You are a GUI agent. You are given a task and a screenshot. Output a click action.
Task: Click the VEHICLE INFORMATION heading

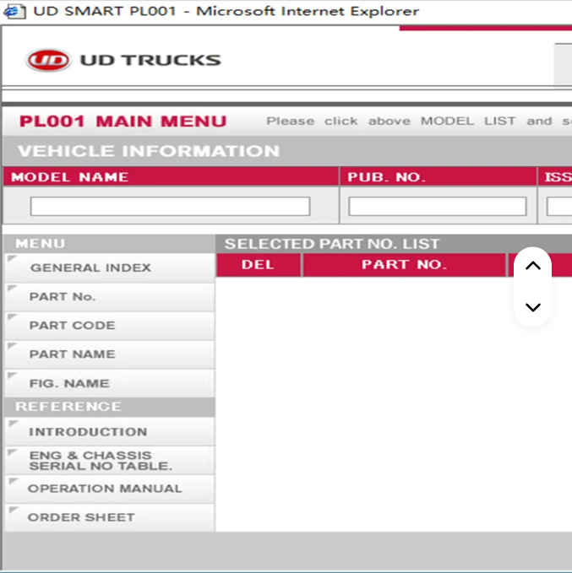coord(149,151)
